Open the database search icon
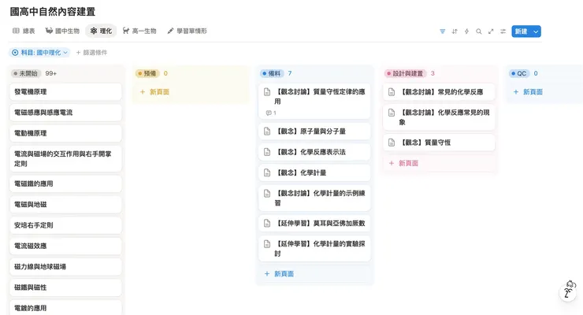 [x=479, y=31]
